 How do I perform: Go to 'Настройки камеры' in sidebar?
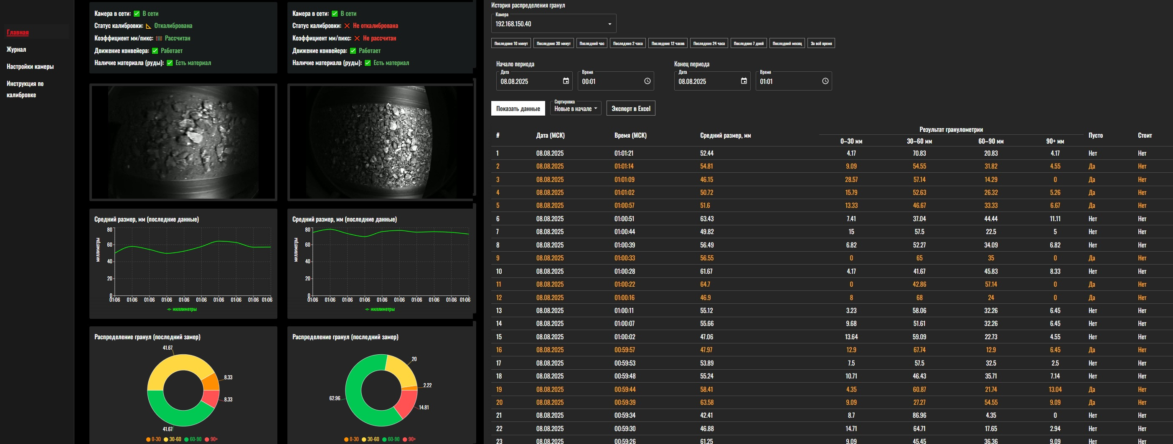(x=30, y=66)
